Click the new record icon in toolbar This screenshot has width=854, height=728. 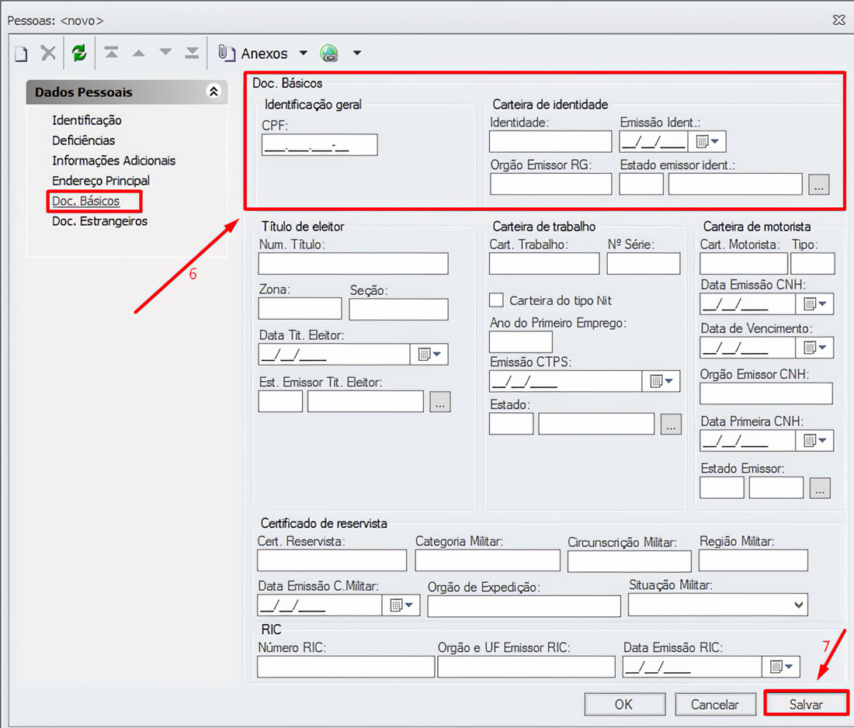point(21,54)
